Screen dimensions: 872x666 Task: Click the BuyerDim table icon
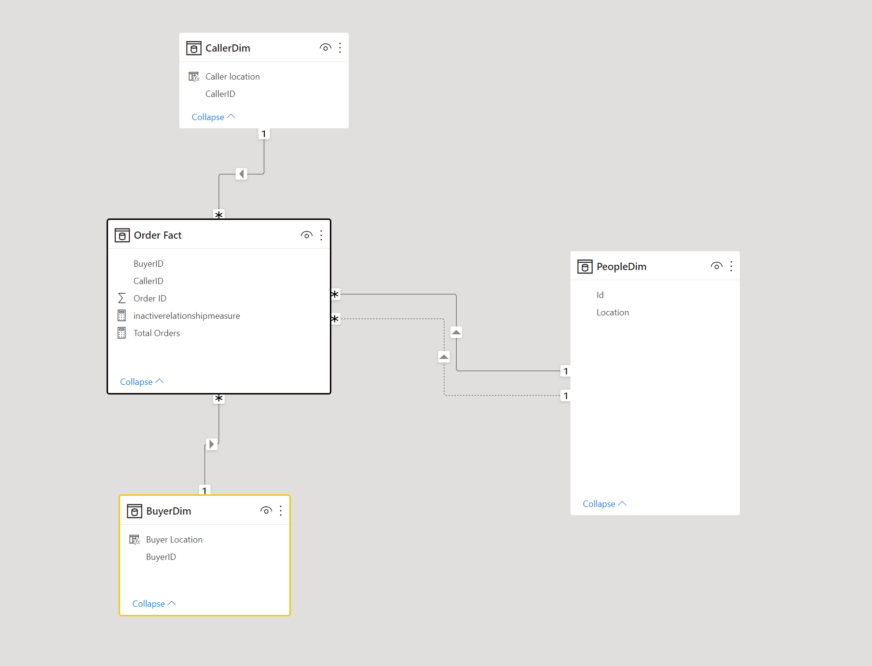point(134,511)
